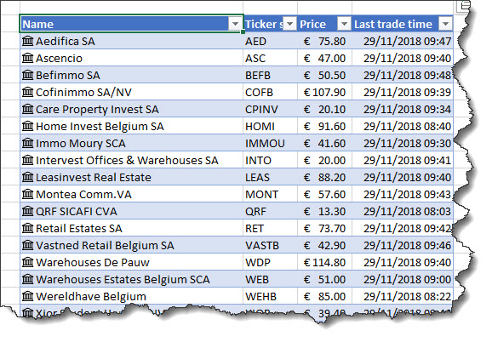Viewport: 492px width, 342px height.
Task: Select the Montea Comm.VA cell
Action: coord(131,194)
